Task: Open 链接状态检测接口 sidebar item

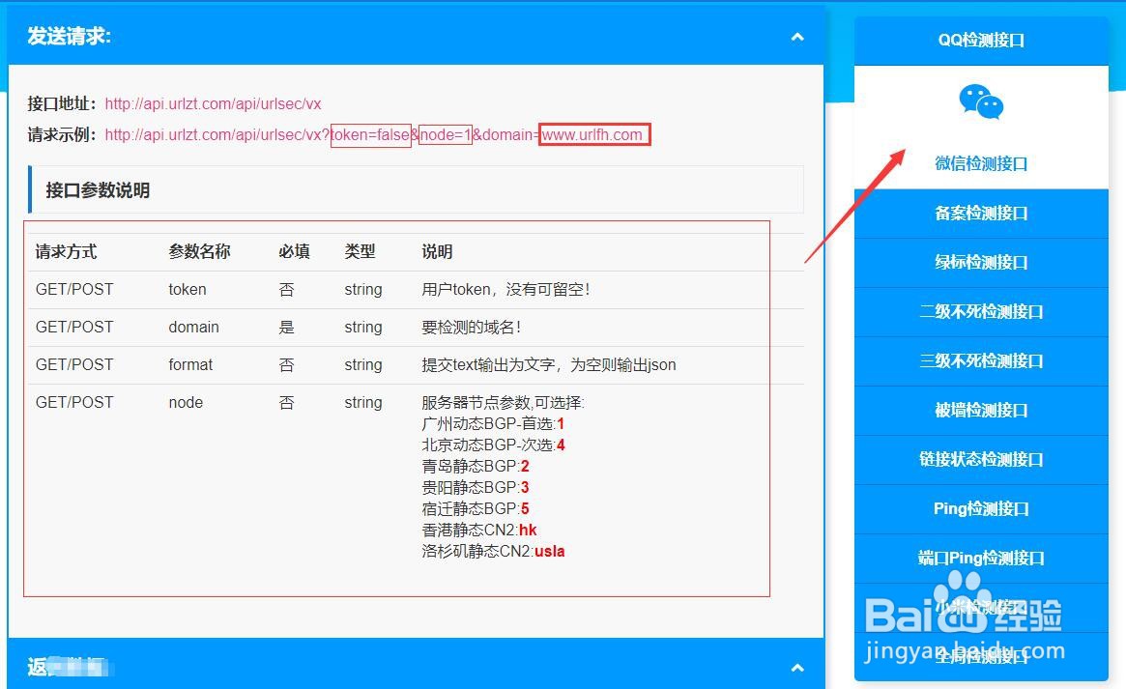Action: point(981,459)
